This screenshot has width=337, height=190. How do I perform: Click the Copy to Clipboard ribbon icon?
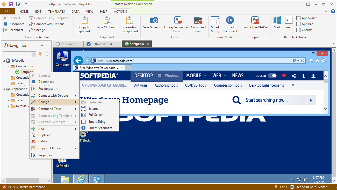85,20
